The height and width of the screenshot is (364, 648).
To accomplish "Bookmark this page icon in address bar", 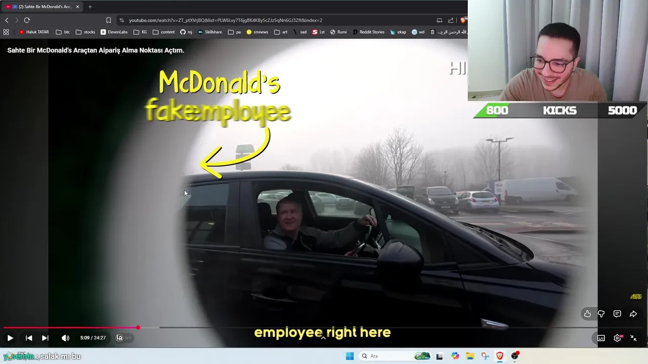I will click(x=108, y=20).
